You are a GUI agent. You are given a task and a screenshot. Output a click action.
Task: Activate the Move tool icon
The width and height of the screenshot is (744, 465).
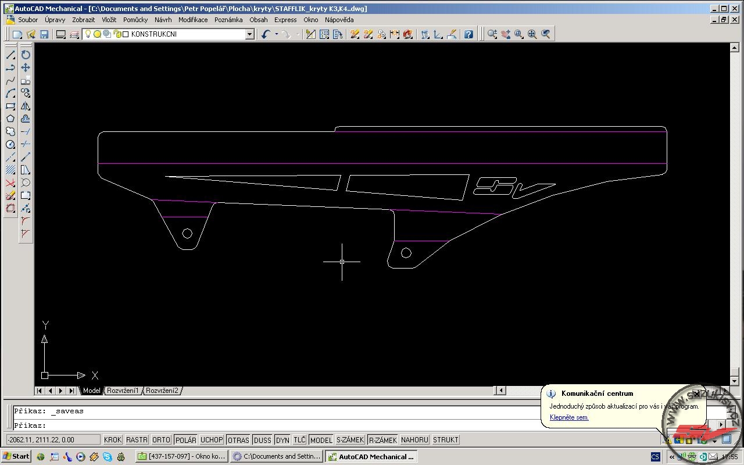tap(26, 67)
